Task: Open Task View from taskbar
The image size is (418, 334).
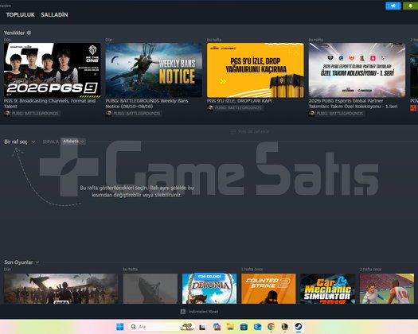Action: tap(202, 327)
